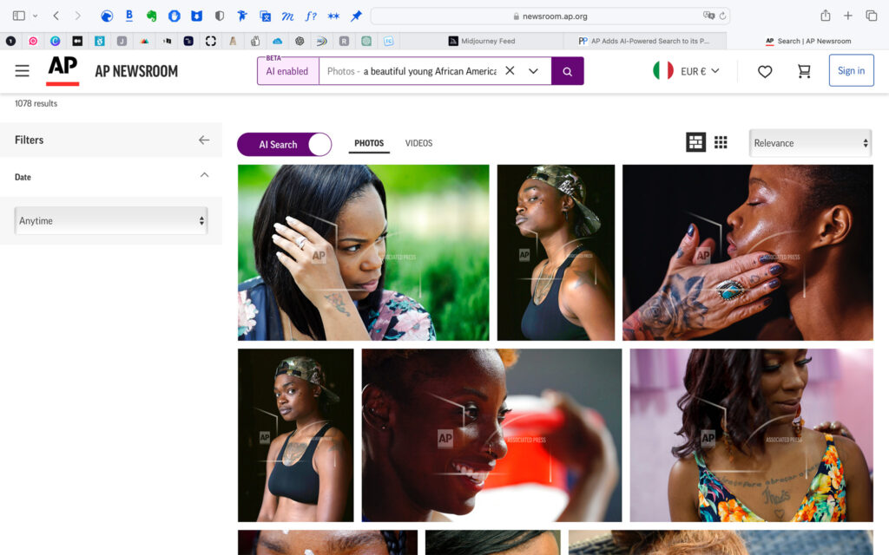This screenshot has width=889, height=555.
Task: Submit search with purple magnifier button
Action: [568, 71]
